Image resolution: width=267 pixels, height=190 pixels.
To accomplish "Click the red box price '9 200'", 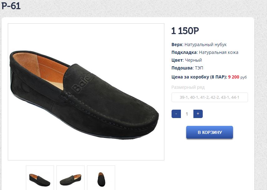I will click(x=234, y=77).
